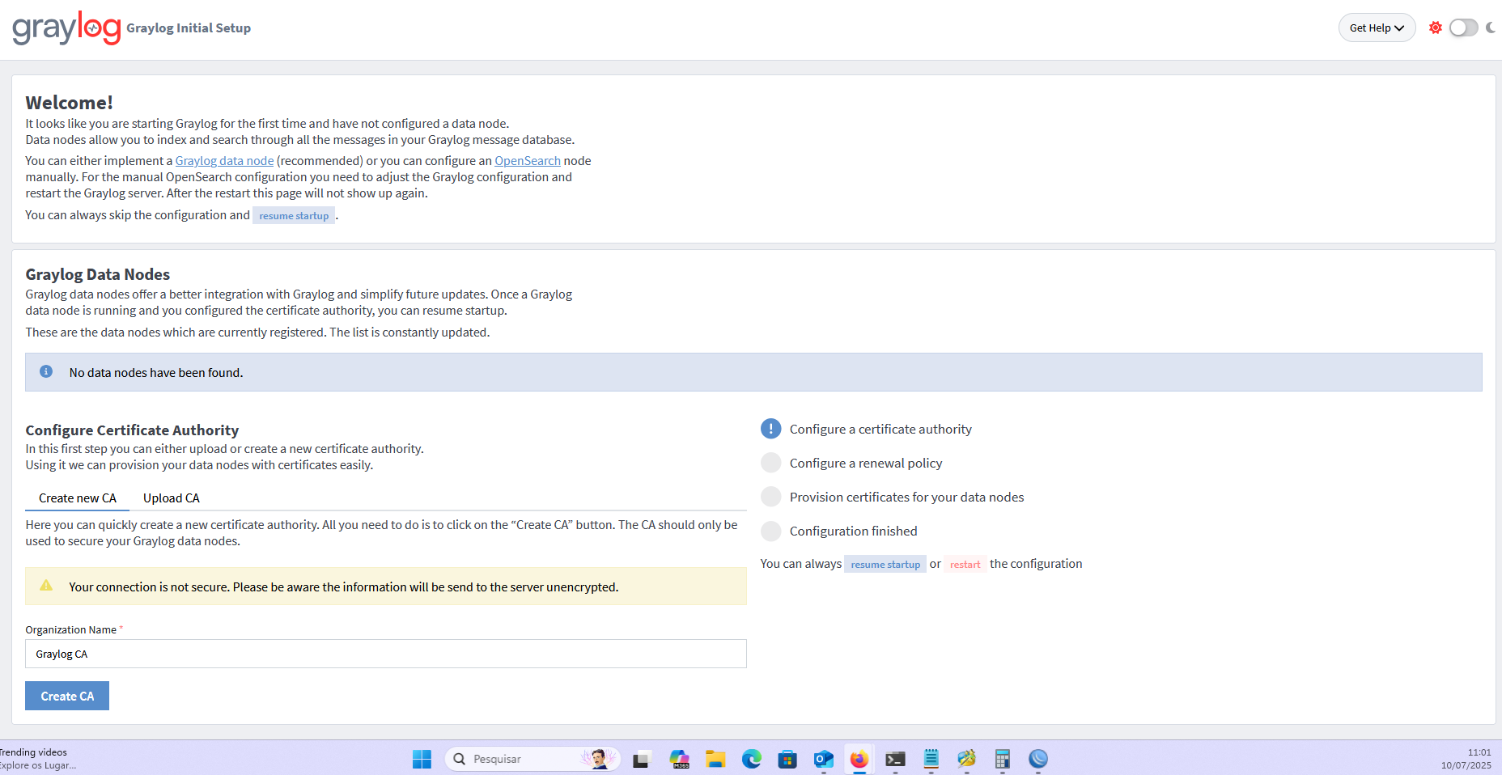Select the Provision certificates step circle

(x=770, y=497)
